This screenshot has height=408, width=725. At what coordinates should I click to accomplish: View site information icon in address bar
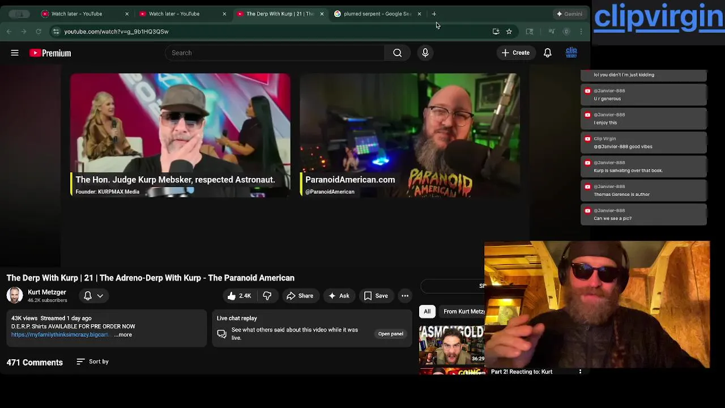(x=56, y=32)
